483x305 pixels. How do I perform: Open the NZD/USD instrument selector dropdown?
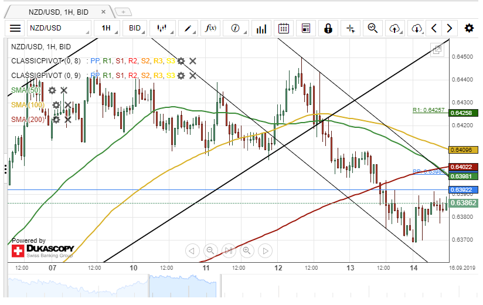click(59, 28)
